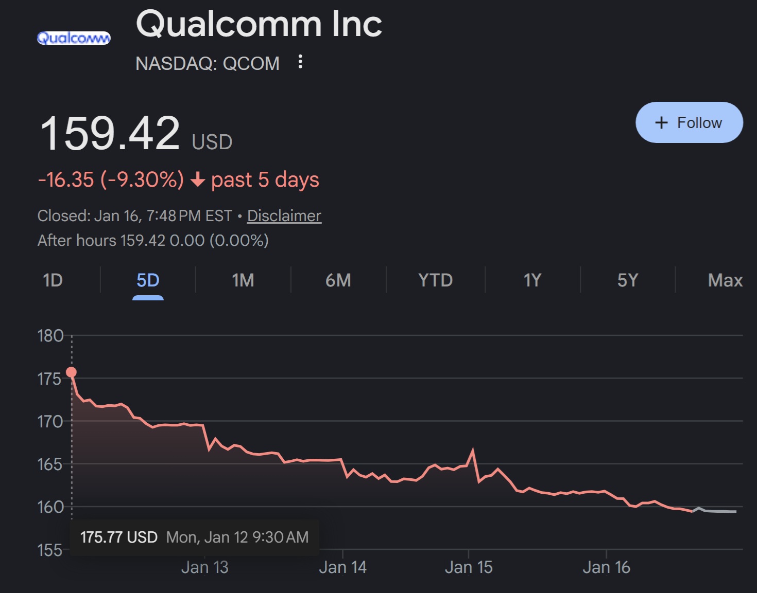
Task: Click the gray after-hours line segment
Action: 718,511
